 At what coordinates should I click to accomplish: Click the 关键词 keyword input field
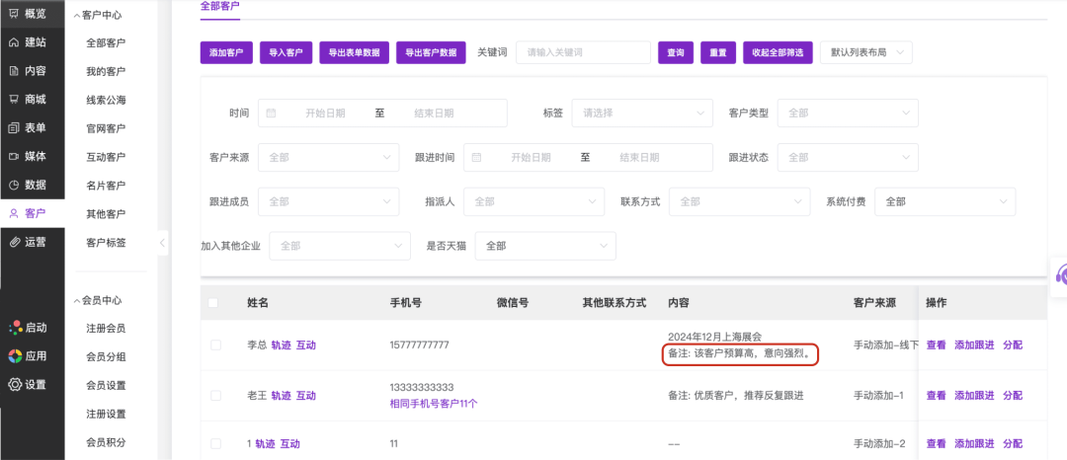click(x=582, y=53)
